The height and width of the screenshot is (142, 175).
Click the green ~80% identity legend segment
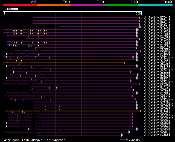pos(121,5)
